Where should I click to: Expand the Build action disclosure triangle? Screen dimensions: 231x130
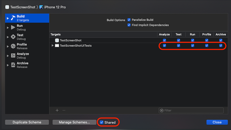coord(8,18)
